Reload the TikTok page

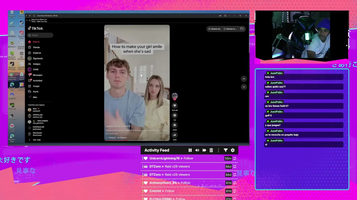[x=34, y=16]
